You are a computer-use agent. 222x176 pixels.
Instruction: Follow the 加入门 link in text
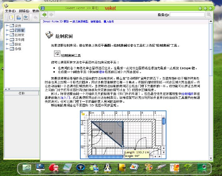[x=65, y=98]
